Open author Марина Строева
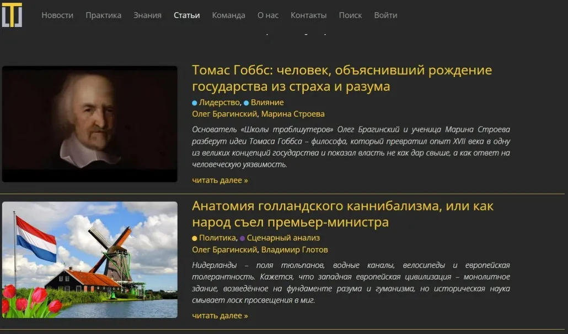This screenshot has height=334, width=568. [293, 114]
